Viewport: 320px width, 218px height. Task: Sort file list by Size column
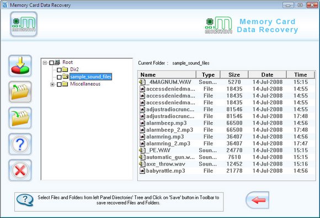234,75
